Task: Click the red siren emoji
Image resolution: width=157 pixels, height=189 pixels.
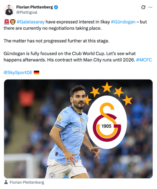Action: click(x=6, y=22)
